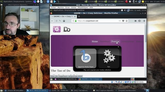Viewport: 165px width, 92px height.
Task: Switch to Oracle VM VirtualBox host taskbar item
Action: coord(15,90)
